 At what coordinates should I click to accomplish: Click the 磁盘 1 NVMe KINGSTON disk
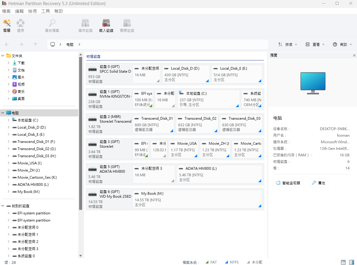109,99
